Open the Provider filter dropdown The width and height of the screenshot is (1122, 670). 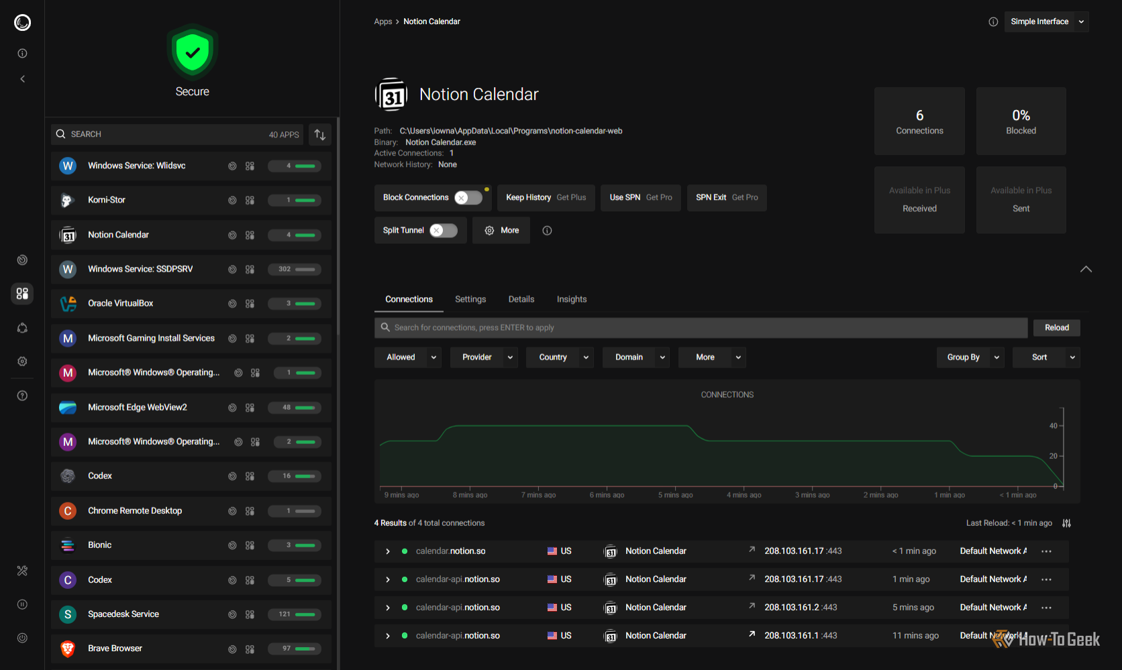484,357
